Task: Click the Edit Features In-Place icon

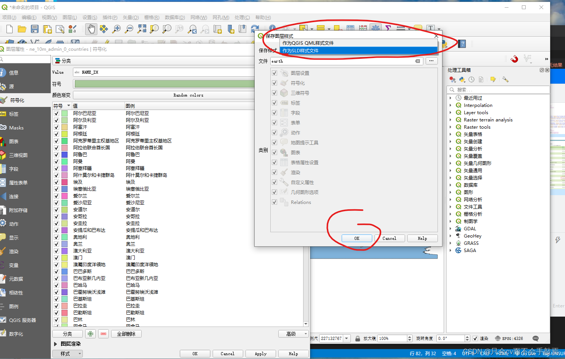Action: (x=493, y=79)
